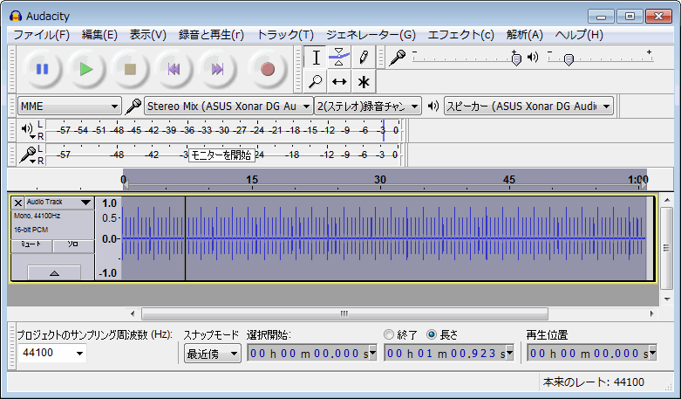Open format arrow of 再生位置 time field
This screenshot has width=681, height=399.
pyautogui.click(x=652, y=353)
